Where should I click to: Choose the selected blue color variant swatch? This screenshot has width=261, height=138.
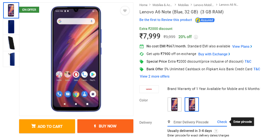pyautogui.click(x=192, y=104)
